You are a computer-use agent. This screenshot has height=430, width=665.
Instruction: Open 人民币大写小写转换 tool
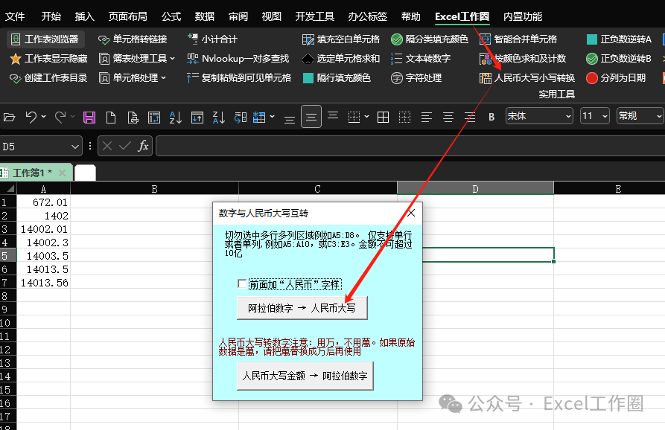point(527,78)
